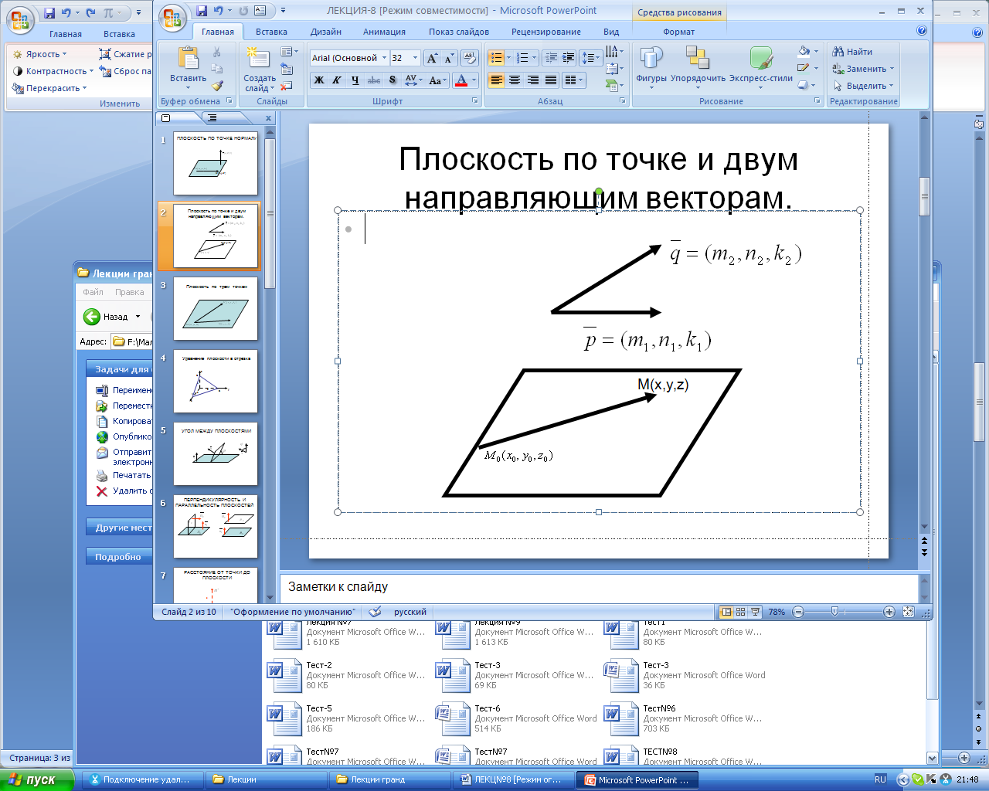Screen dimensions: 989x791
Task: Click the Align Right icon
Action: tap(533, 80)
